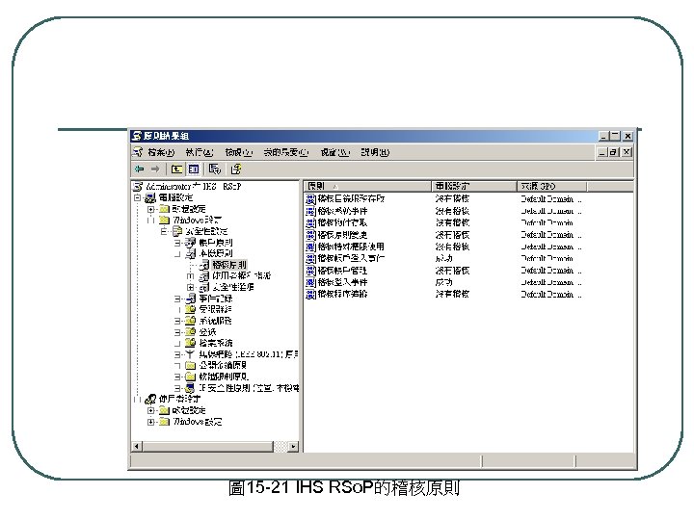Sort by the 原則 column header
The width and height of the screenshot is (694, 520).
[368, 186]
